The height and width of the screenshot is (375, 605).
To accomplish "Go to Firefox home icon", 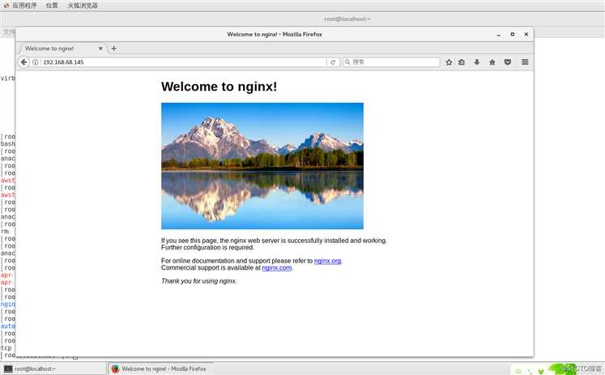I will [492, 62].
